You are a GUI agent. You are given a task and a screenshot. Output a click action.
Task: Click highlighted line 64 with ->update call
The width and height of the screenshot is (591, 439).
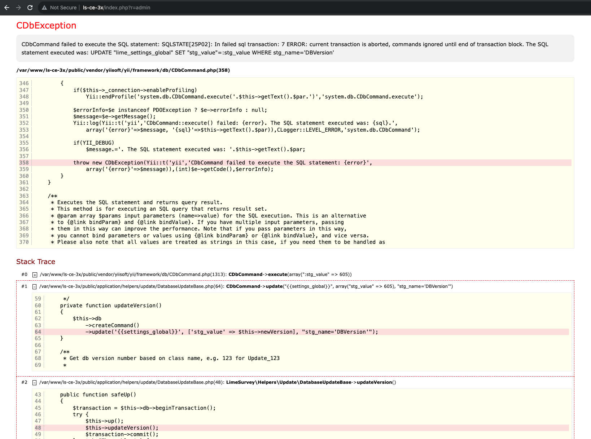pyautogui.click(x=232, y=332)
